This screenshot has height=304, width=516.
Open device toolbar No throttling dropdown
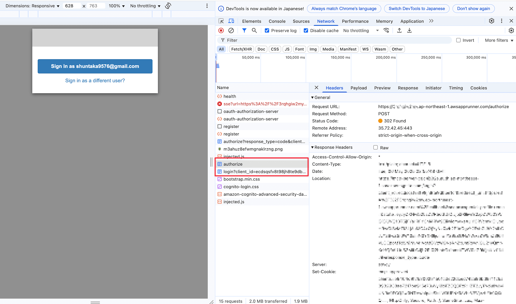[145, 6]
